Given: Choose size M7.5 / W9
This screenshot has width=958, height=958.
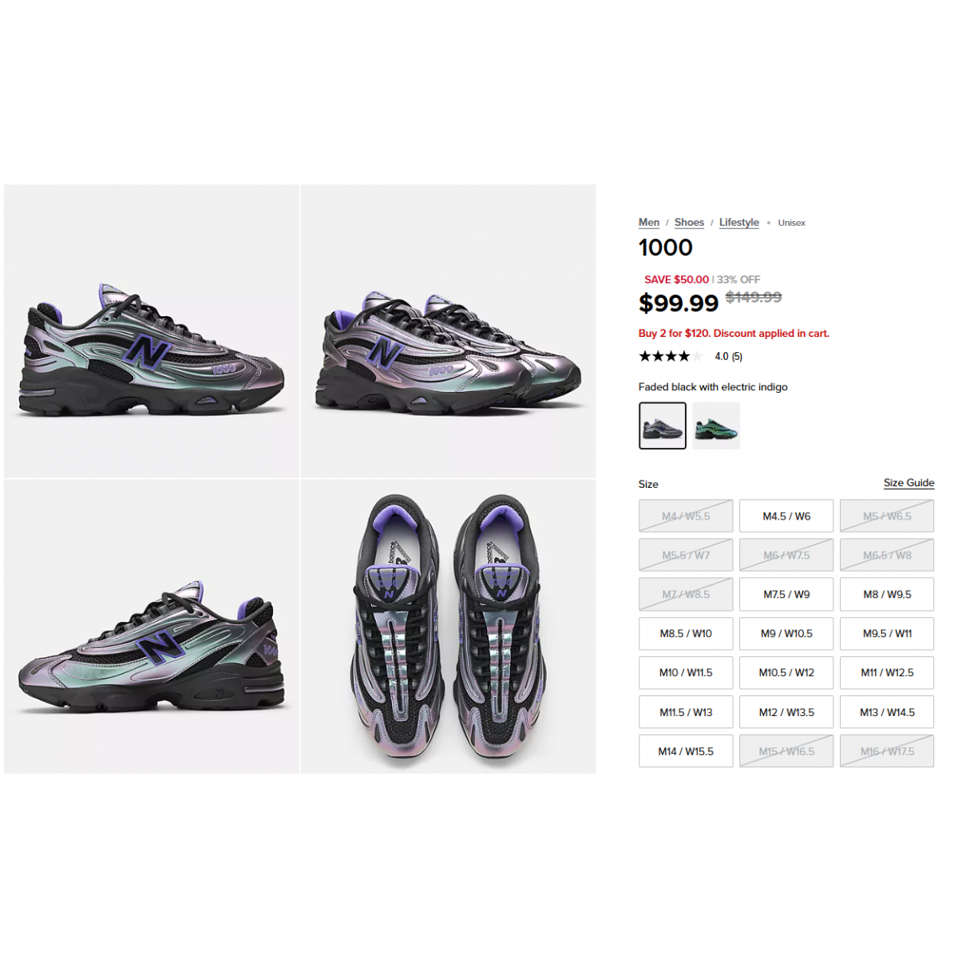Looking at the screenshot, I should (x=786, y=594).
